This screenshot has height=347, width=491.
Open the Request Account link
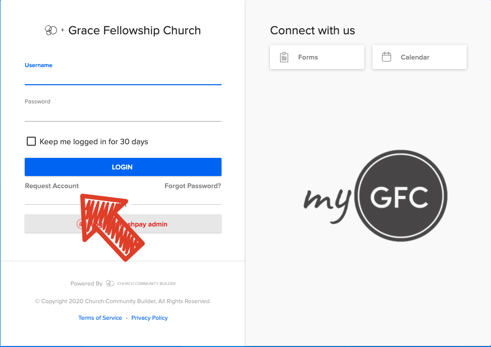51,186
